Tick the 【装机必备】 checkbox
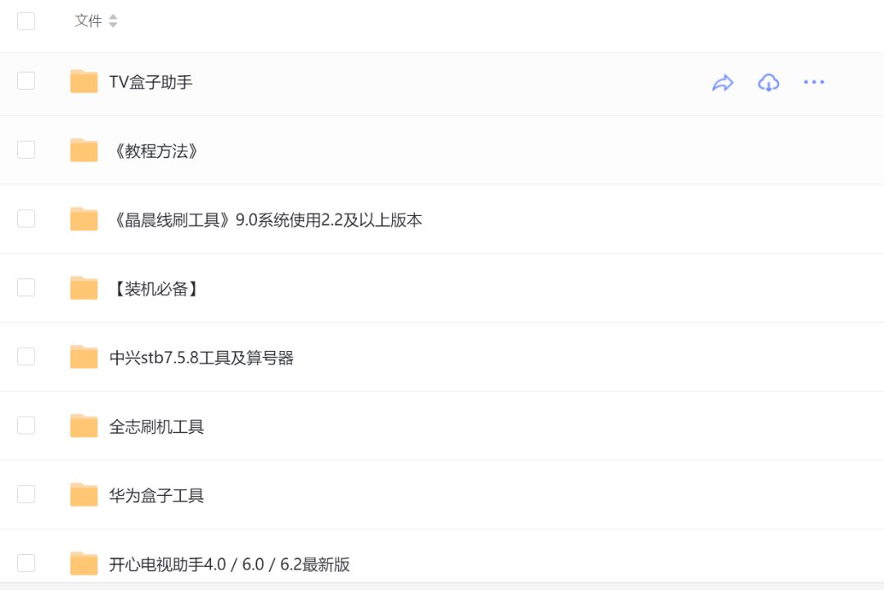The height and width of the screenshot is (590, 884). coord(26,287)
